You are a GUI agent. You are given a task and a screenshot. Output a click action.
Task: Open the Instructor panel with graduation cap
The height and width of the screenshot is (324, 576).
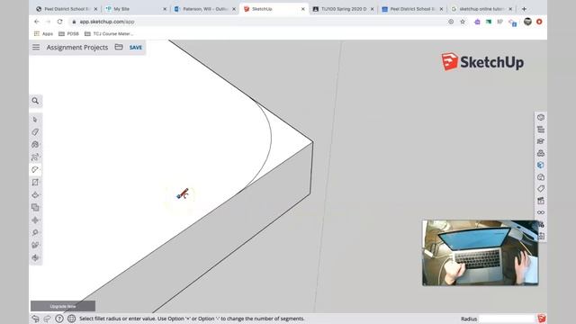point(540,141)
